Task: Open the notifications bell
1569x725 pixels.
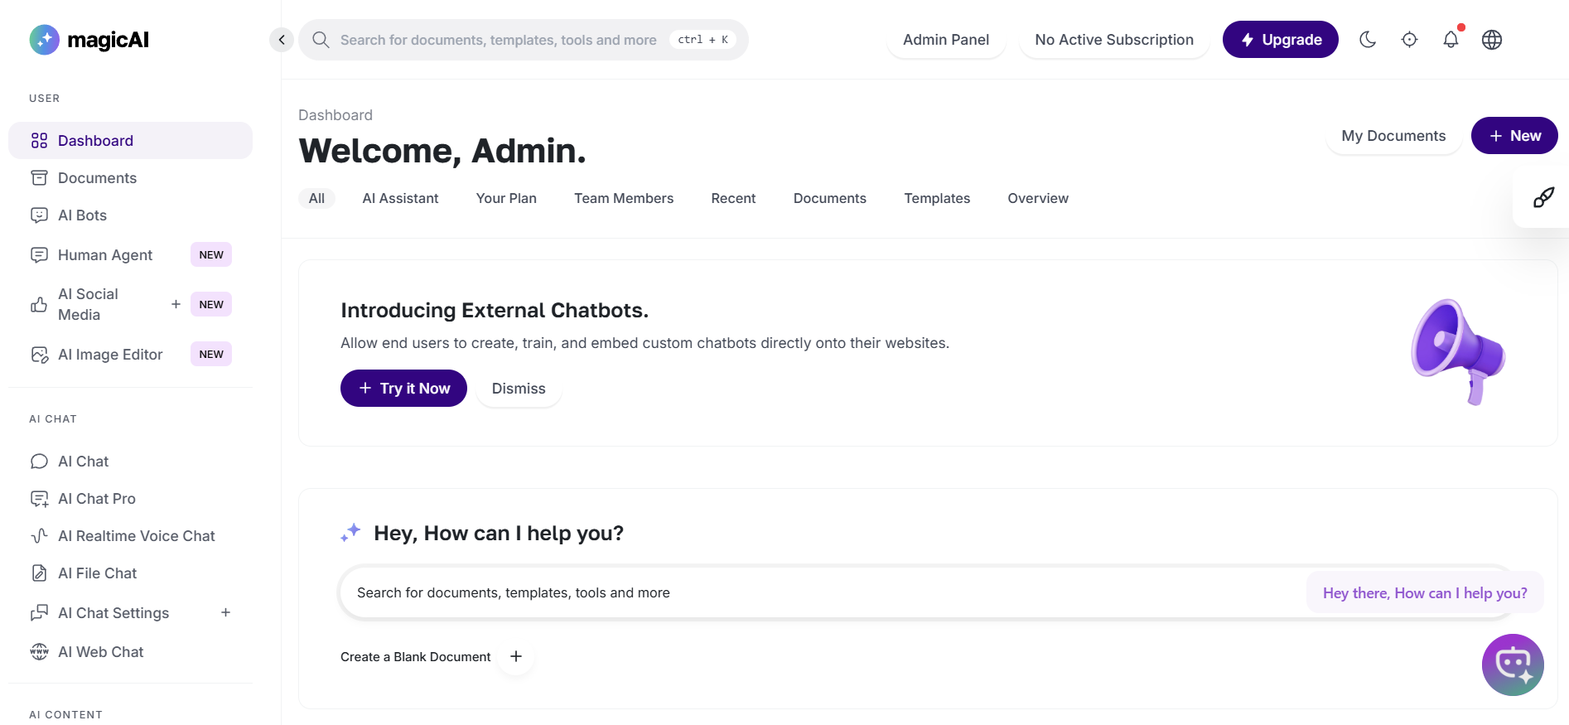Action: [1451, 40]
